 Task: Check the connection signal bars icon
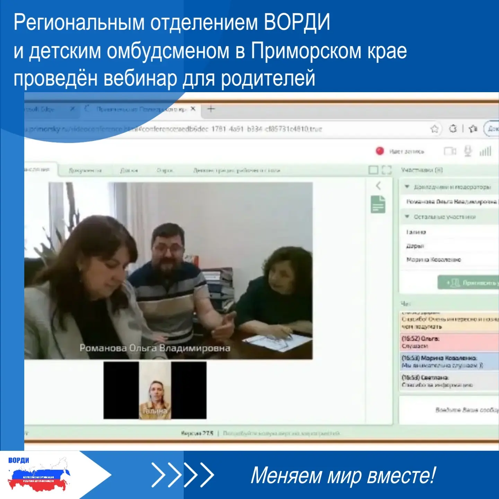[485, 151]
